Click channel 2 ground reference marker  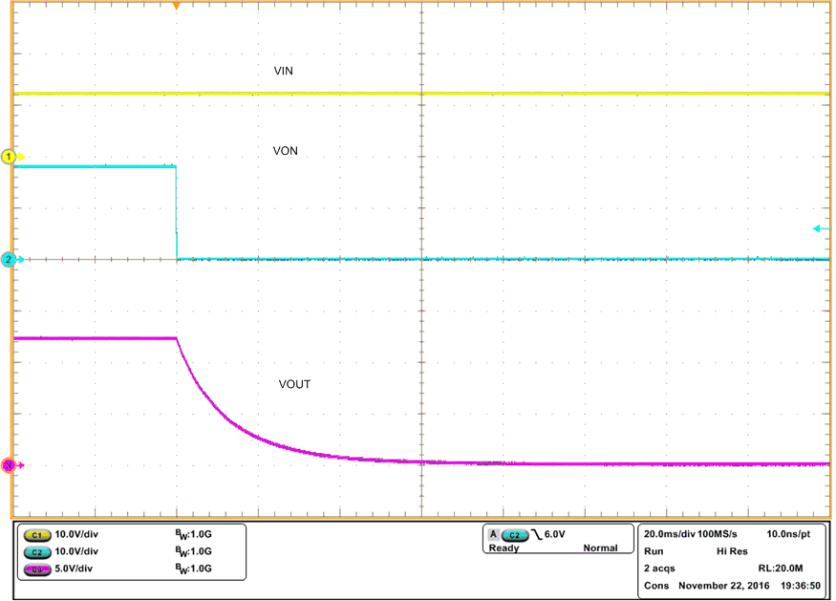coord(7,259)
